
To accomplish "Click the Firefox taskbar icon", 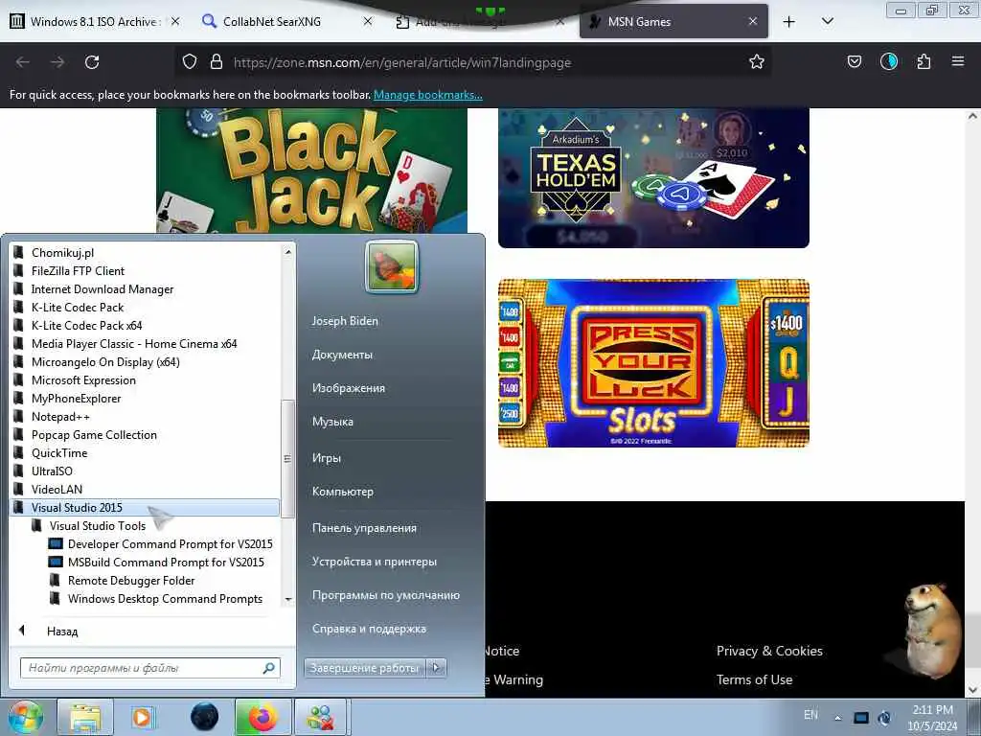I will pyautogui.click(x=262, y=717).
